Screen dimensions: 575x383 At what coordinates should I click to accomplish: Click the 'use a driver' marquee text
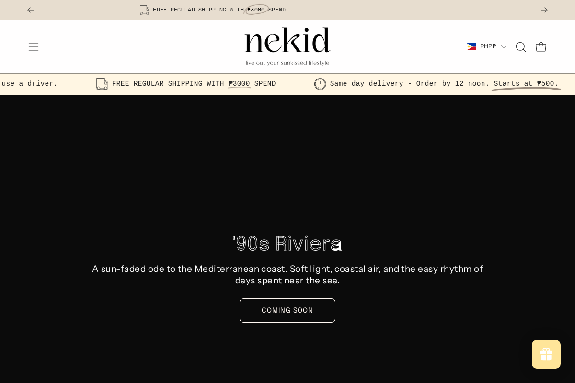pyautogui.click(x=30, y=84)
